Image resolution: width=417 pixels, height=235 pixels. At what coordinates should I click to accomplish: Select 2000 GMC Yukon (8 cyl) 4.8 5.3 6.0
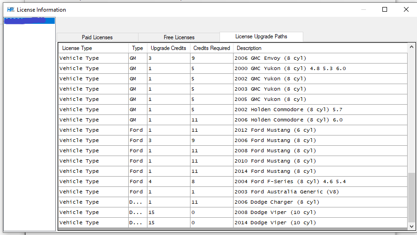233,69
